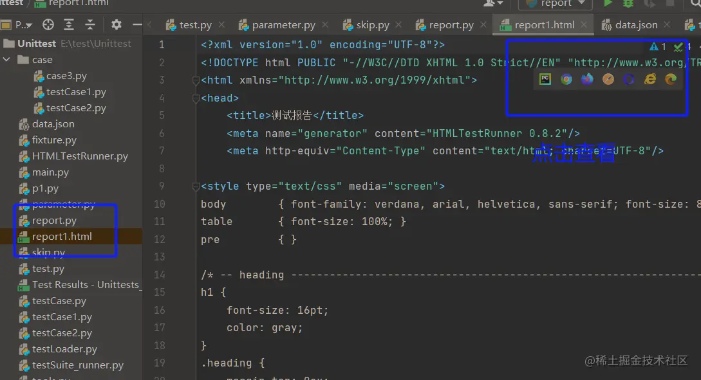This screenshot has height=380, width=701.
Task: Click Expand All in Project panel
Action: 69,24
